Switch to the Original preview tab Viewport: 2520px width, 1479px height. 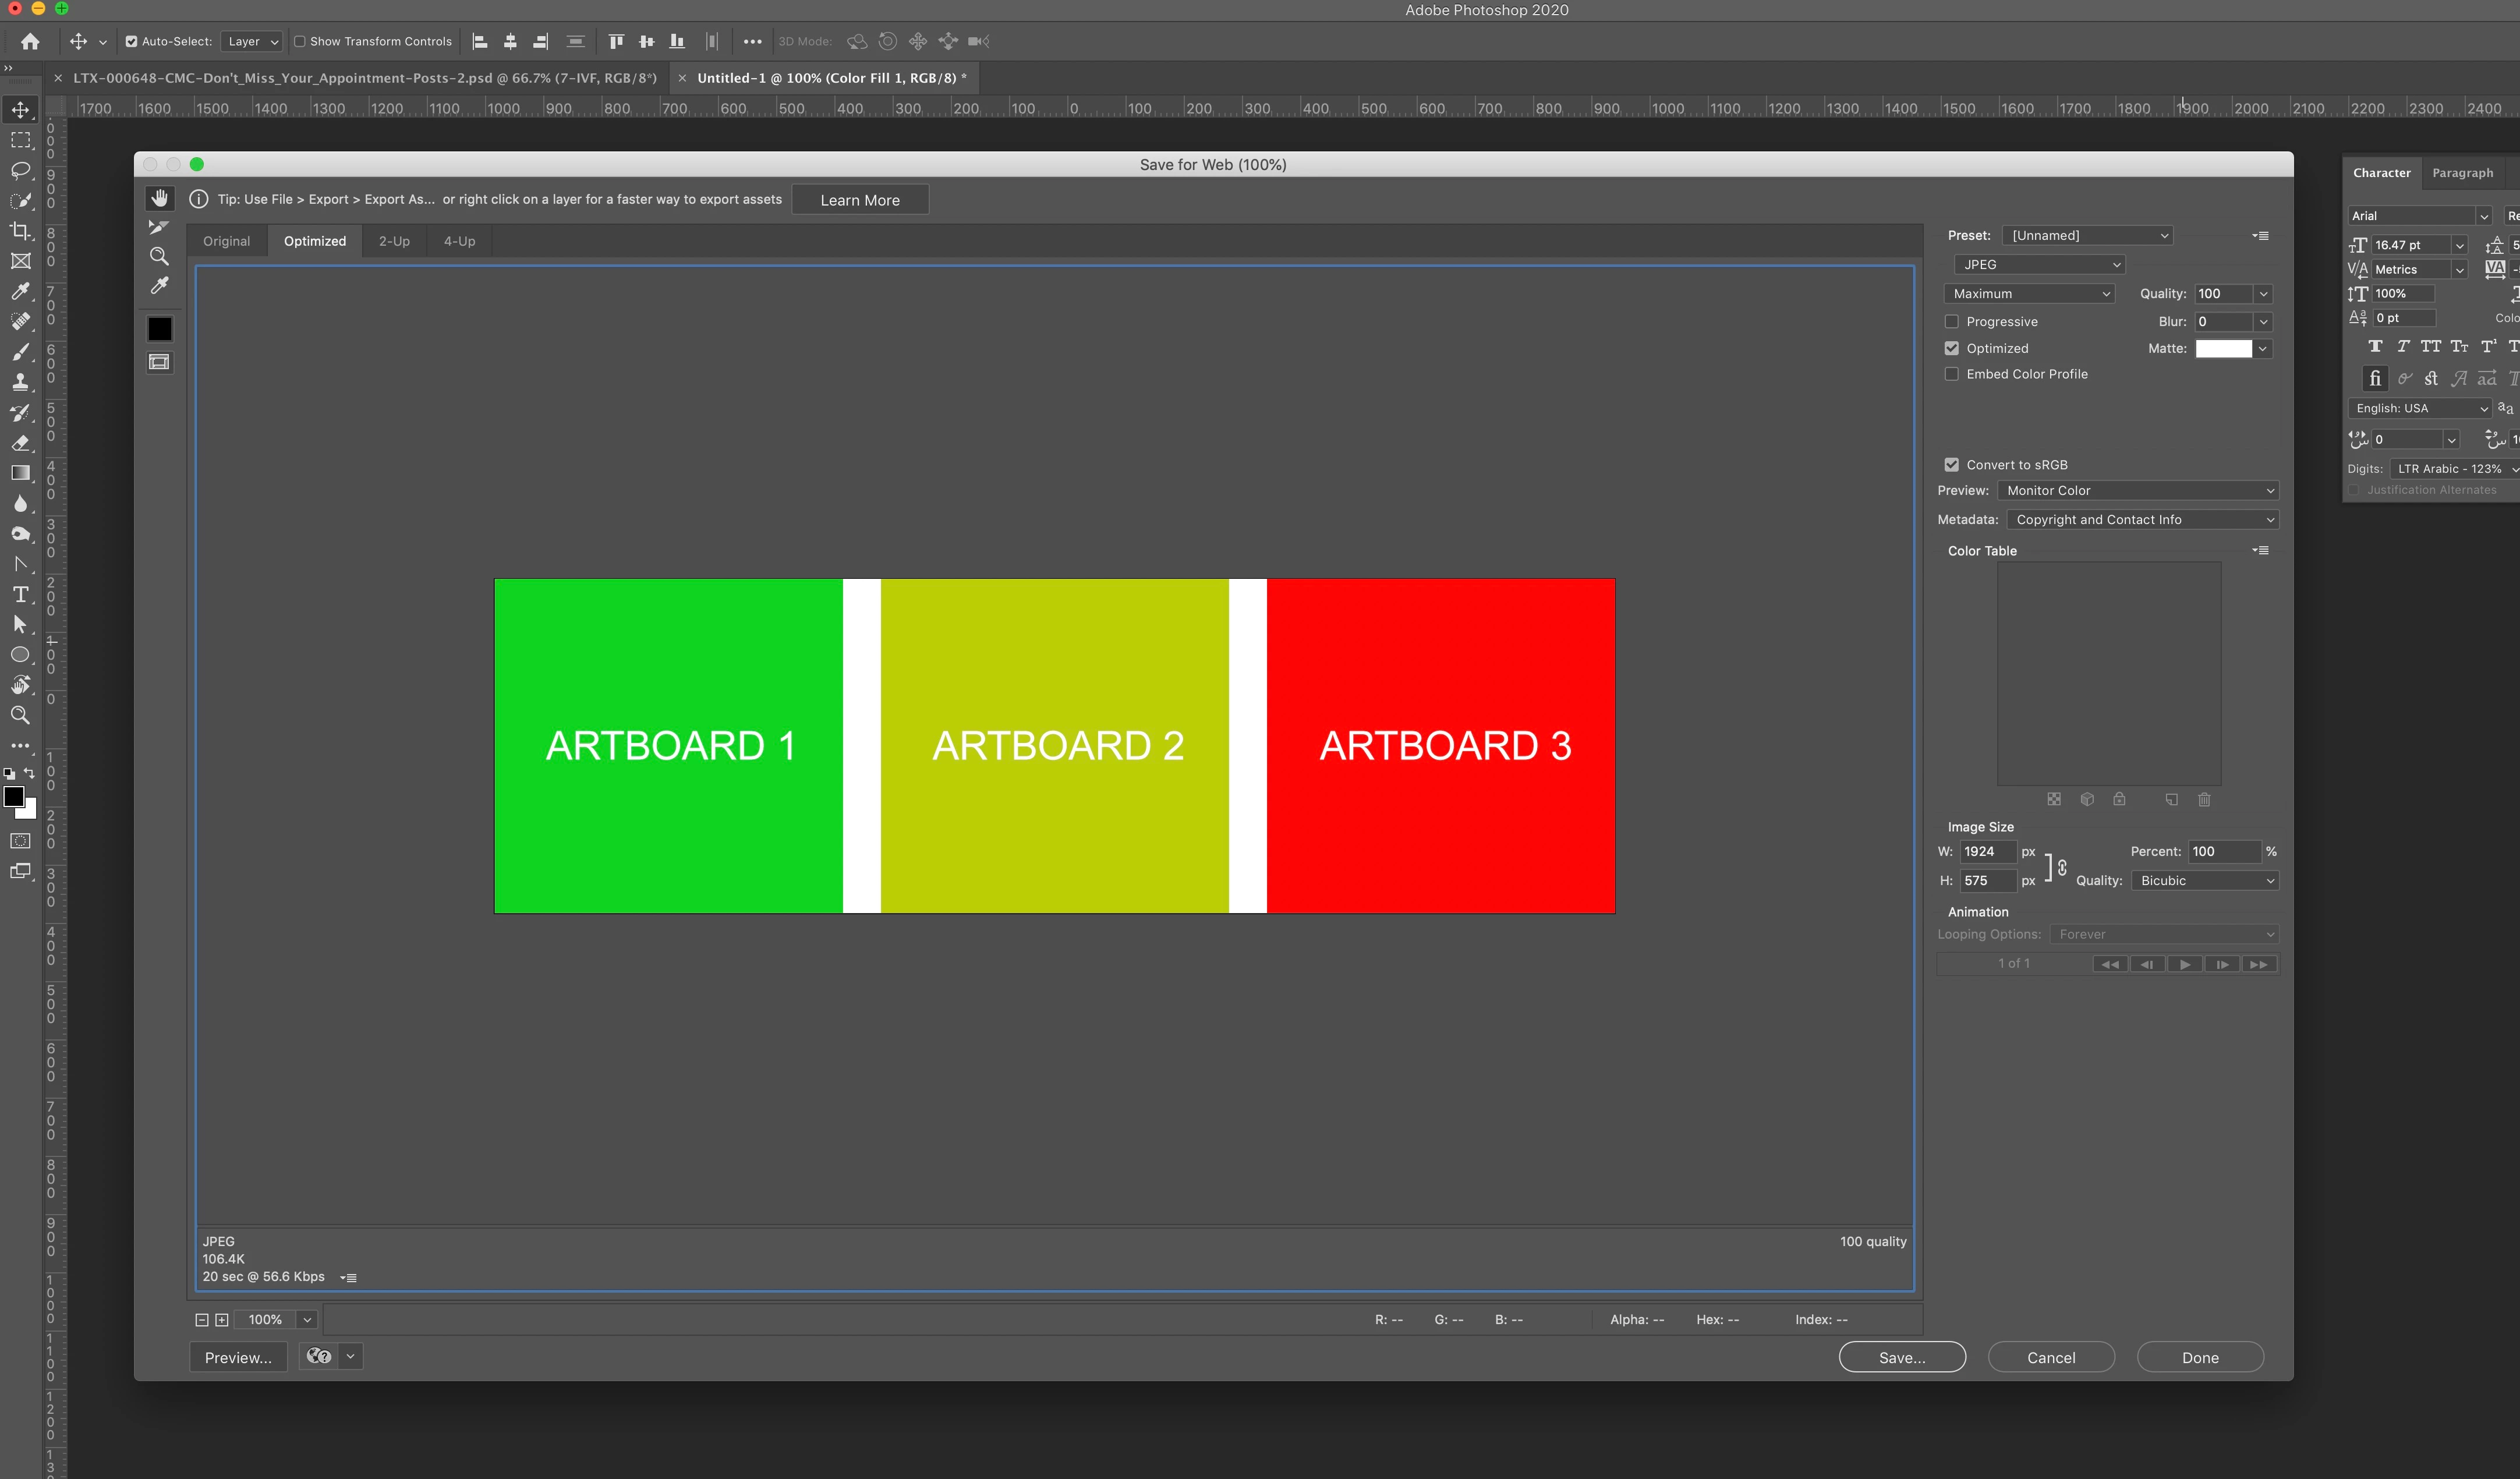[x=226, y=241]
